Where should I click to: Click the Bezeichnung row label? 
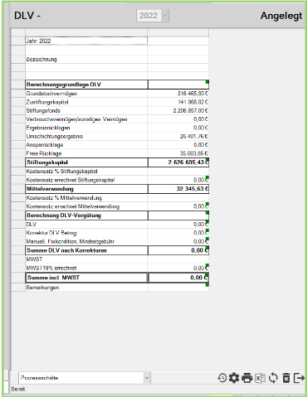pyautogui.click(x=42, y=60)
